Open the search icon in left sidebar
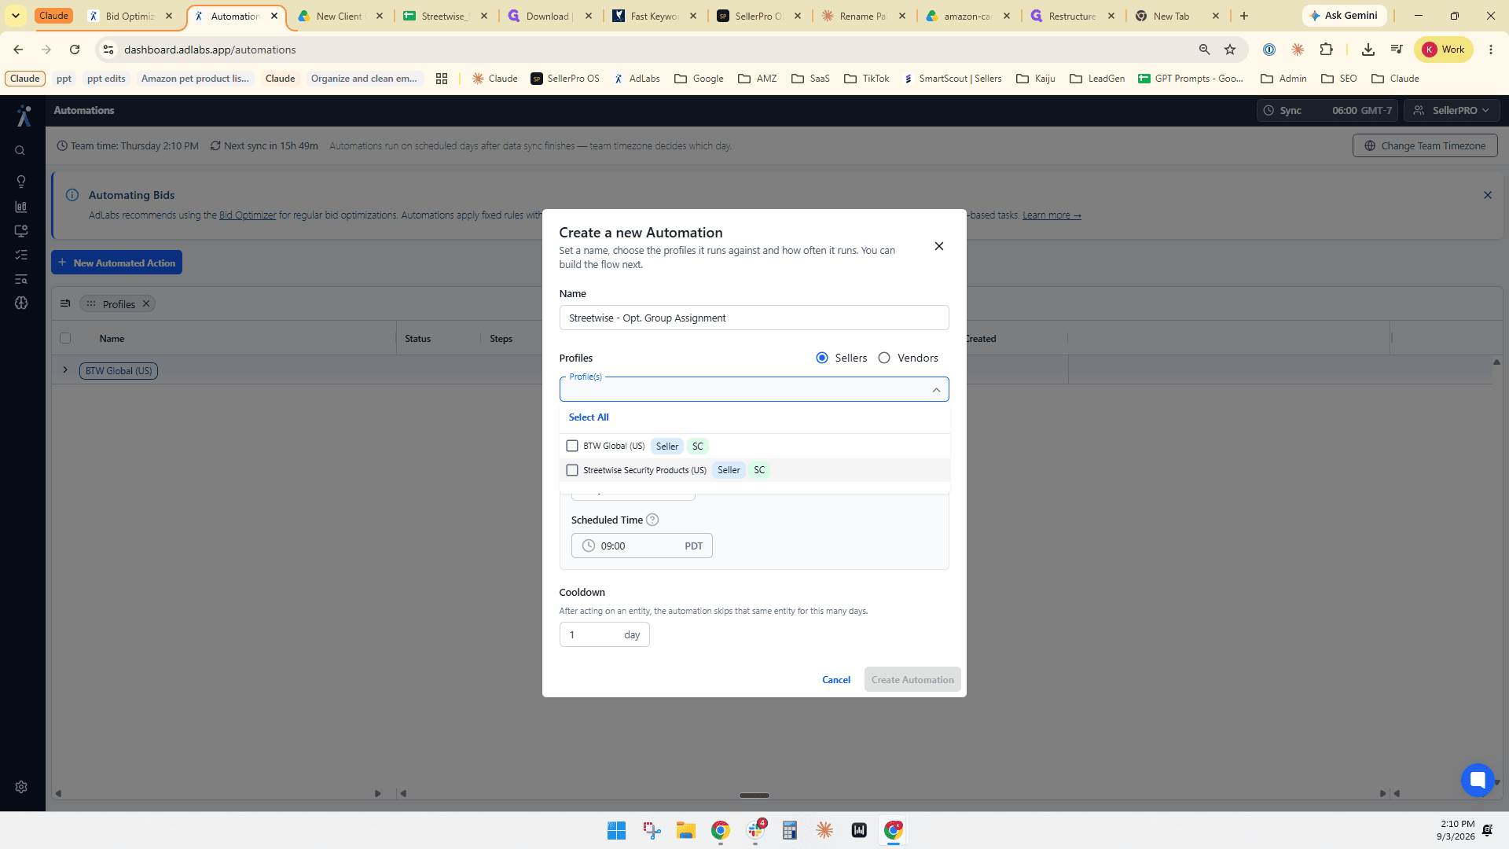Screen dimensions: 1509x849 click(x=20, y=151)
